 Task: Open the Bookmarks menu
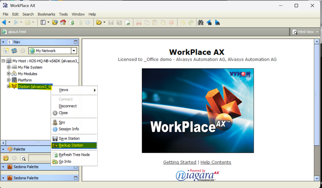click(46, 14)
